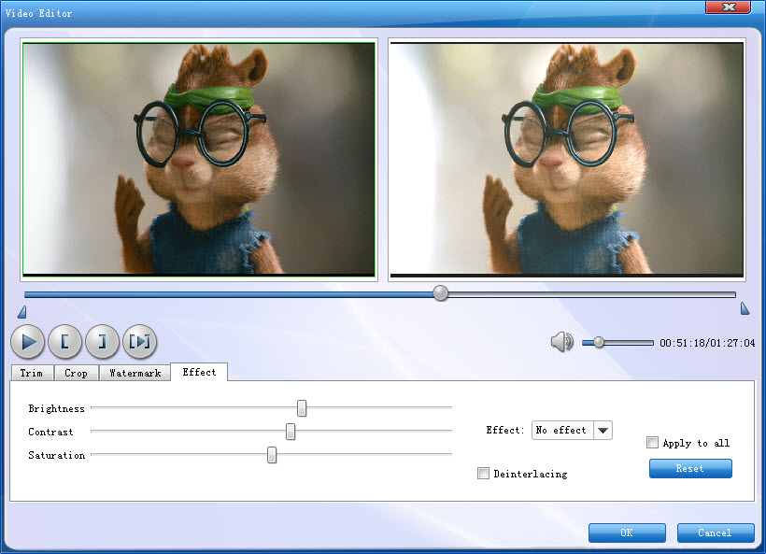Set trim start with left bracket button

[x=65, y=342]
